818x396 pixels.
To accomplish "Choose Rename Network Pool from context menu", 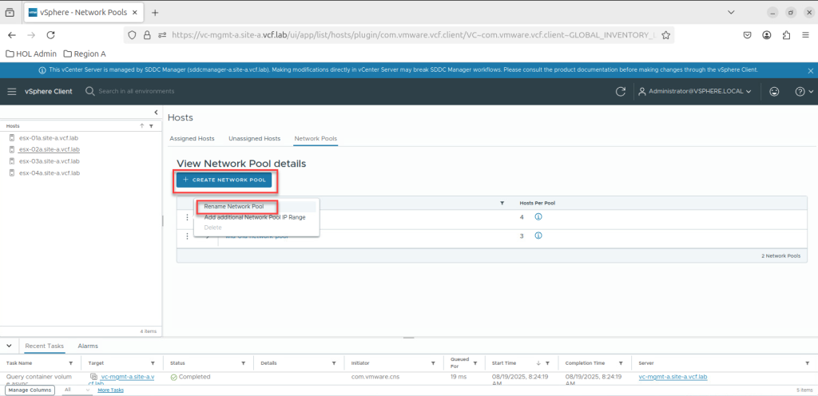I will tap(234, 206).
